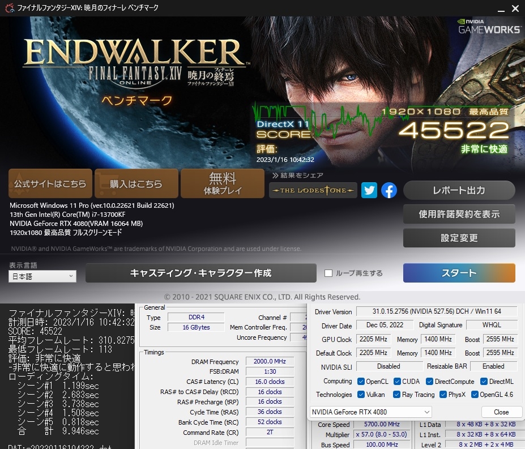Click Close button in GPU-Z window
Image resolution: width=525 pixels, height=449 pixels.
click(x=501, y=412)
